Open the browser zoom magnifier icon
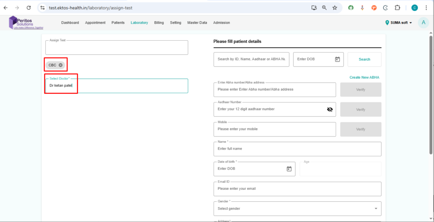 pyautogui.click(x=324, y=8)
